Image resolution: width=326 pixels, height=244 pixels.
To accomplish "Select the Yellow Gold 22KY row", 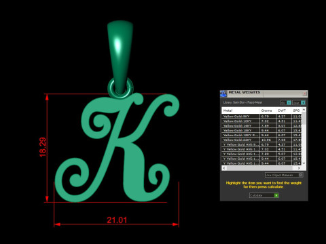I will [x=261, y=140].
